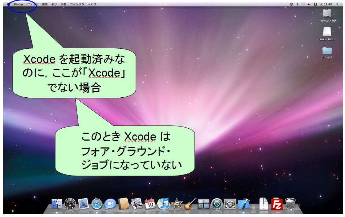Click the clock showing 火 11:40
This screenshot has height=217, width=345.
(326, 4)
